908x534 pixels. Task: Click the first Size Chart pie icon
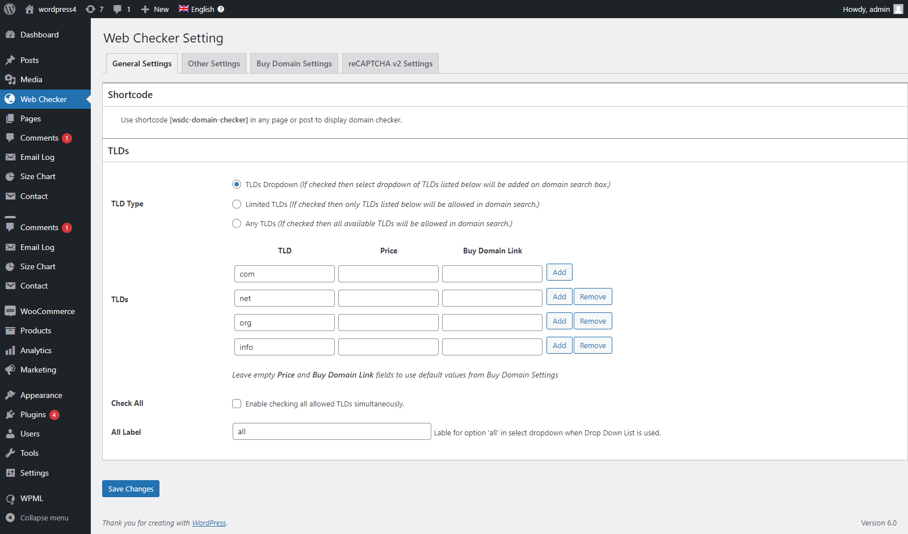[x=10, y=176]
